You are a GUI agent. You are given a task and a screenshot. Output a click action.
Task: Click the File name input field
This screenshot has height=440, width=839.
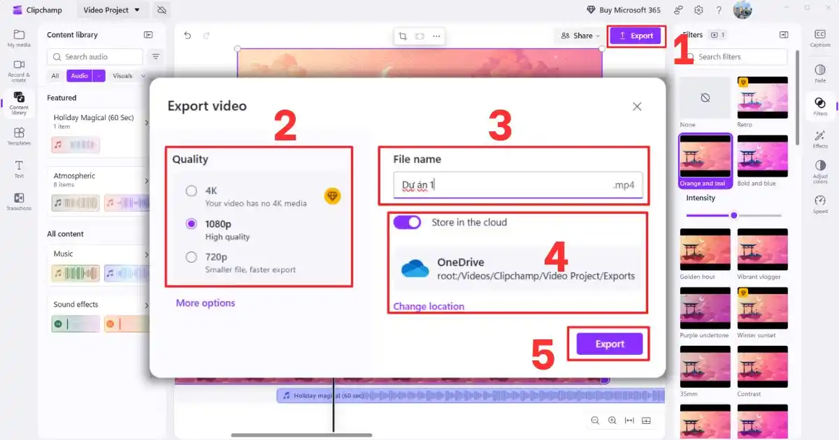(x=518, y=186)
